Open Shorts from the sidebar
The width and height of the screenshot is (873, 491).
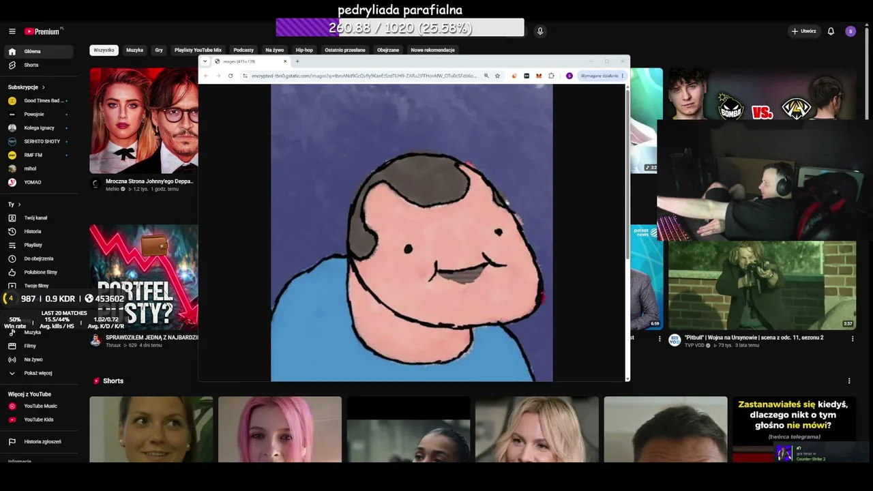click(40, 65)
